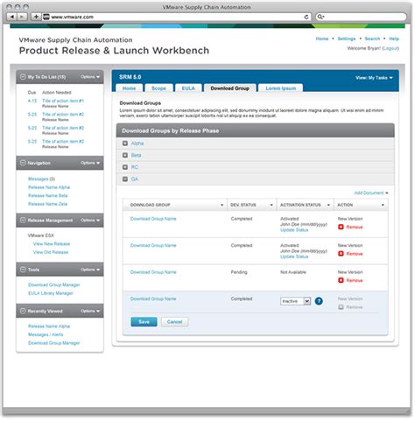Open Messages (3) in Navigation
This screenshot has width=415, height=421.
point(41,179)
